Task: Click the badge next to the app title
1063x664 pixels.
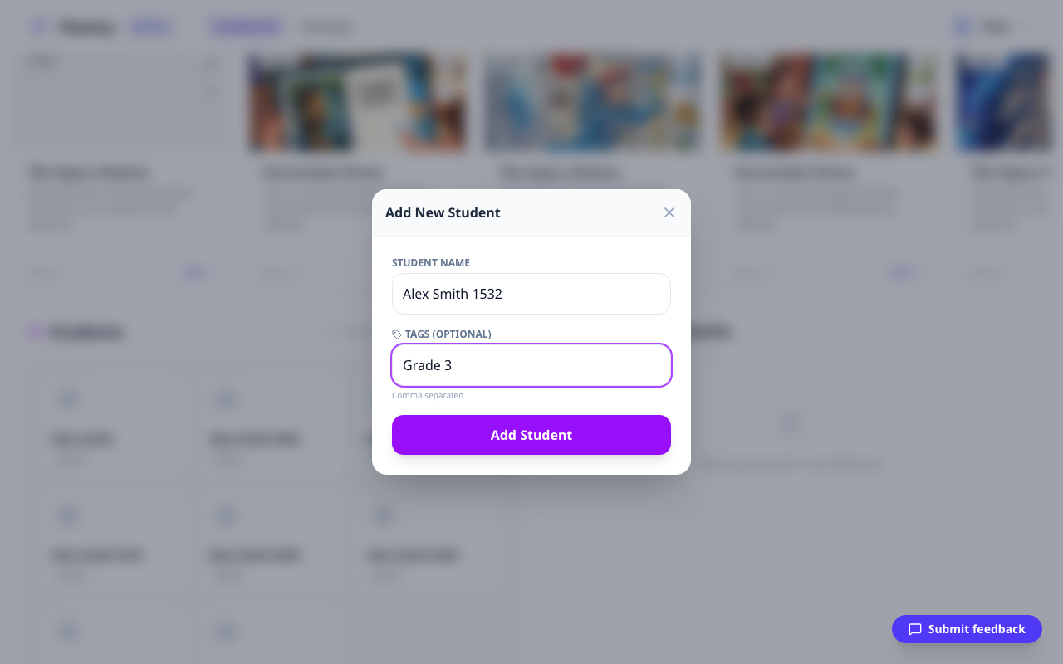Action: point(152,27)
